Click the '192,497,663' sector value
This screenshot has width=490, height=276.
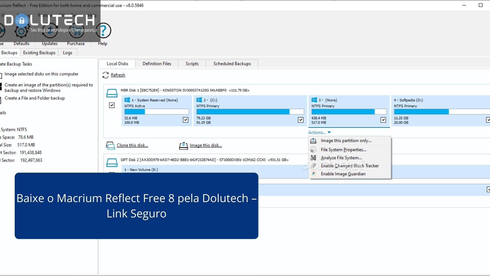pyautogui.click(x=31, y=160)
